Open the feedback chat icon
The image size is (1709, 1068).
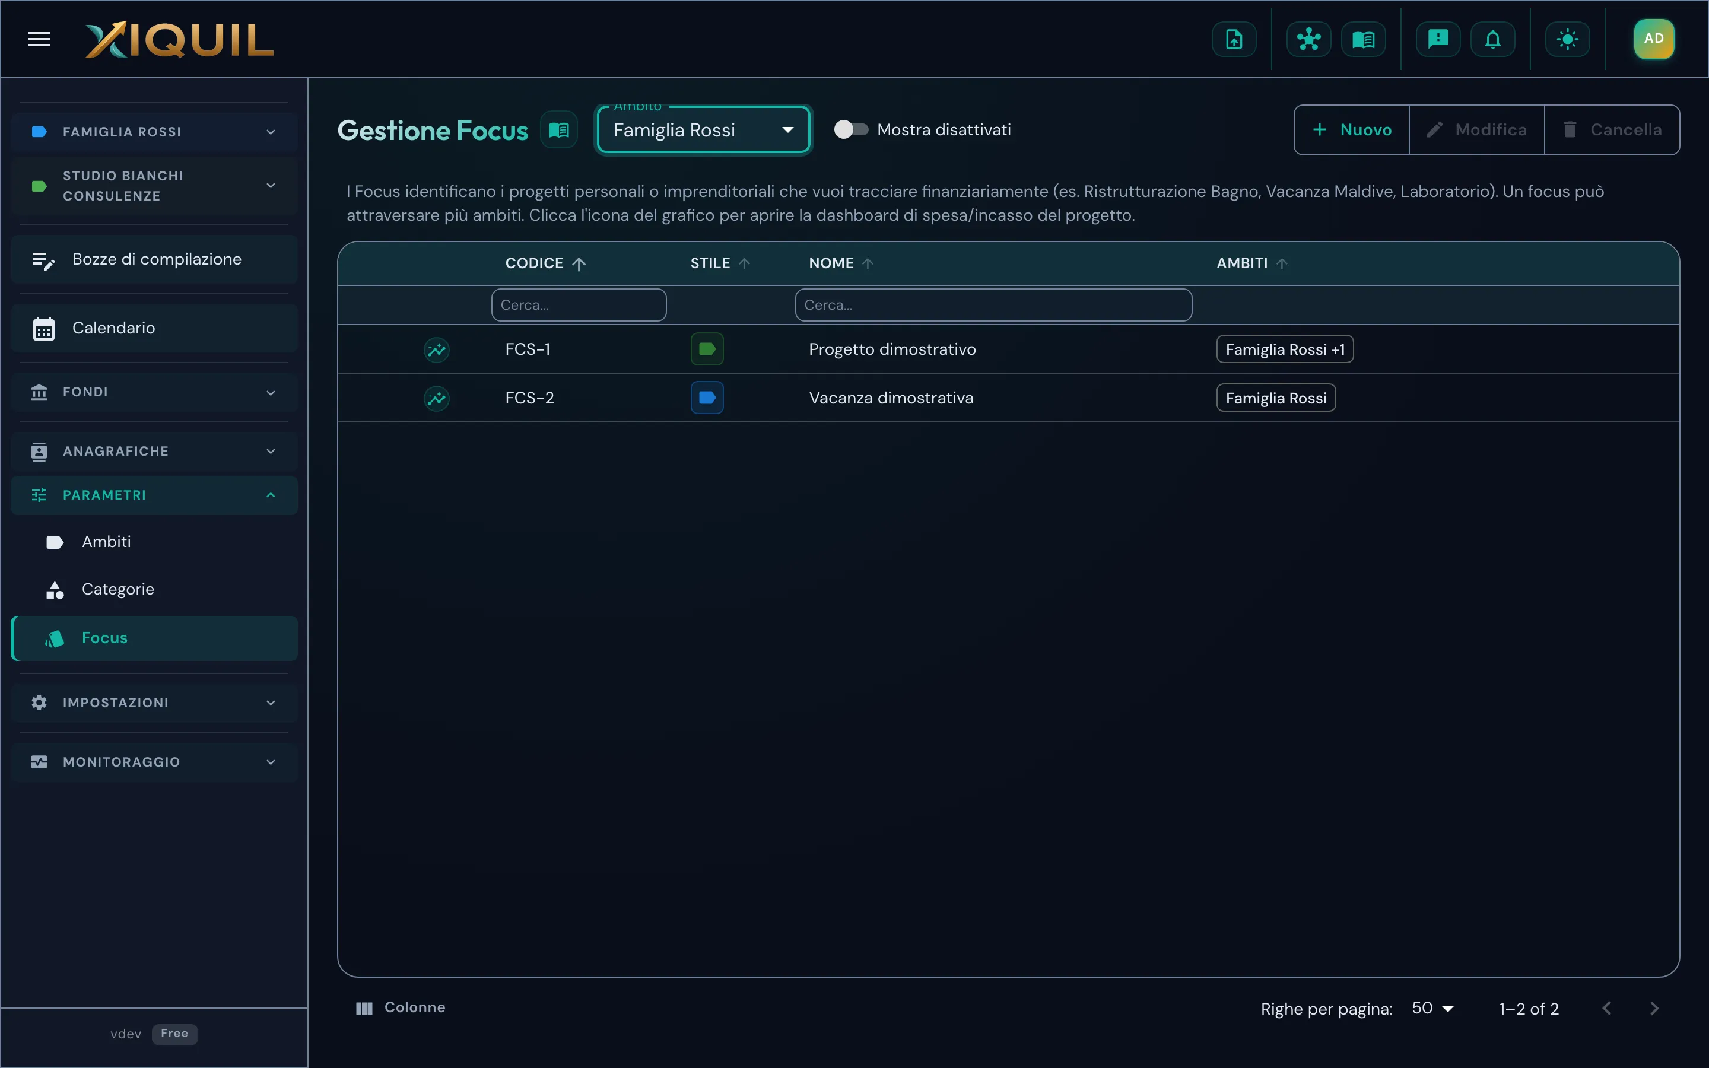pos(1438,39)
